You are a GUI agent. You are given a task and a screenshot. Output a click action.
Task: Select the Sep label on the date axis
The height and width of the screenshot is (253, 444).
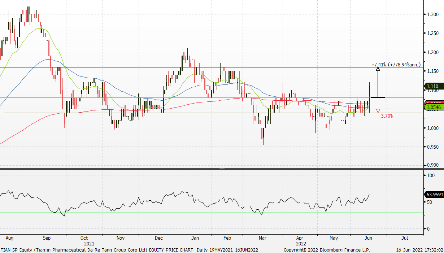(x=47, y=238)
